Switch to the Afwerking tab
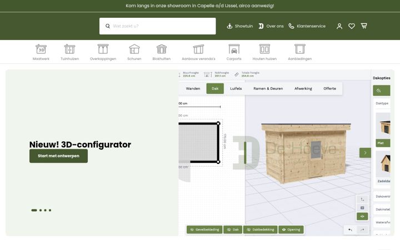 pos(303,88)
